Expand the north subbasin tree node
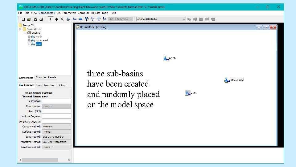 (29, 36)
